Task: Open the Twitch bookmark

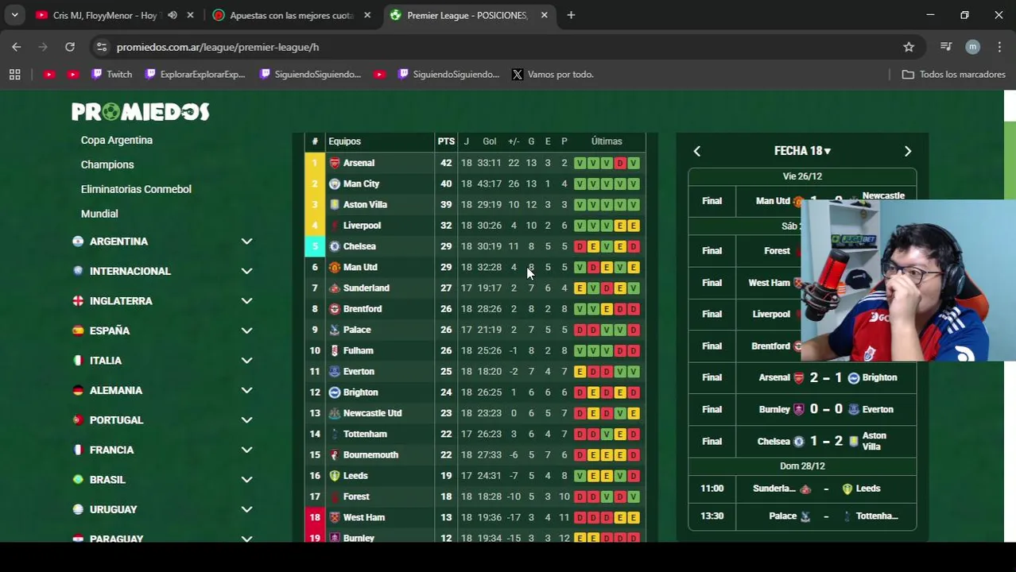Action: point(111,74)
